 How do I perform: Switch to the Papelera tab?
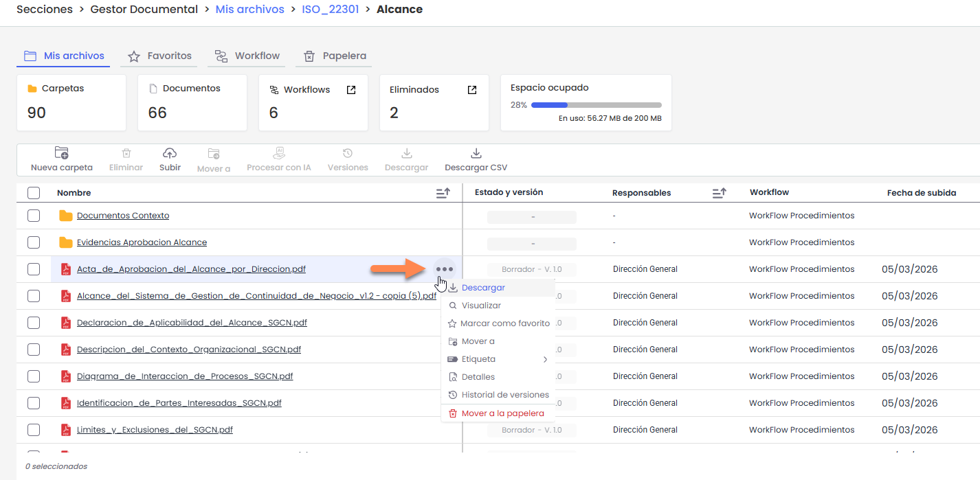(x=335, y=56)
